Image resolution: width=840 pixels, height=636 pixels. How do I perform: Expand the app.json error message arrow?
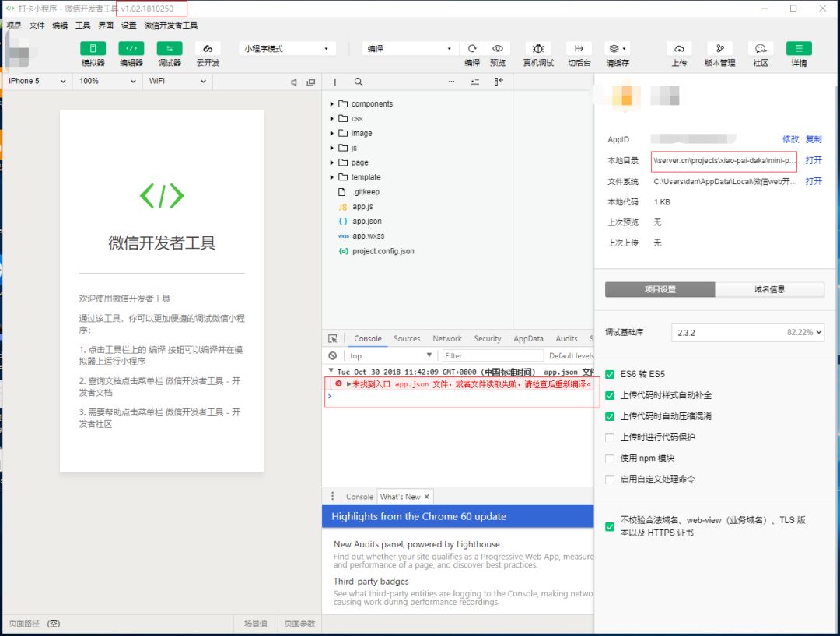click(x=348, y=384)
